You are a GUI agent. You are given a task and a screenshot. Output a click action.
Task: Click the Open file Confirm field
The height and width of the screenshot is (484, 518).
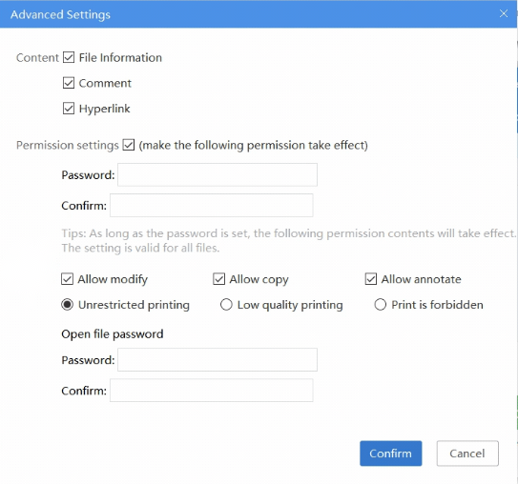[212, 391]
